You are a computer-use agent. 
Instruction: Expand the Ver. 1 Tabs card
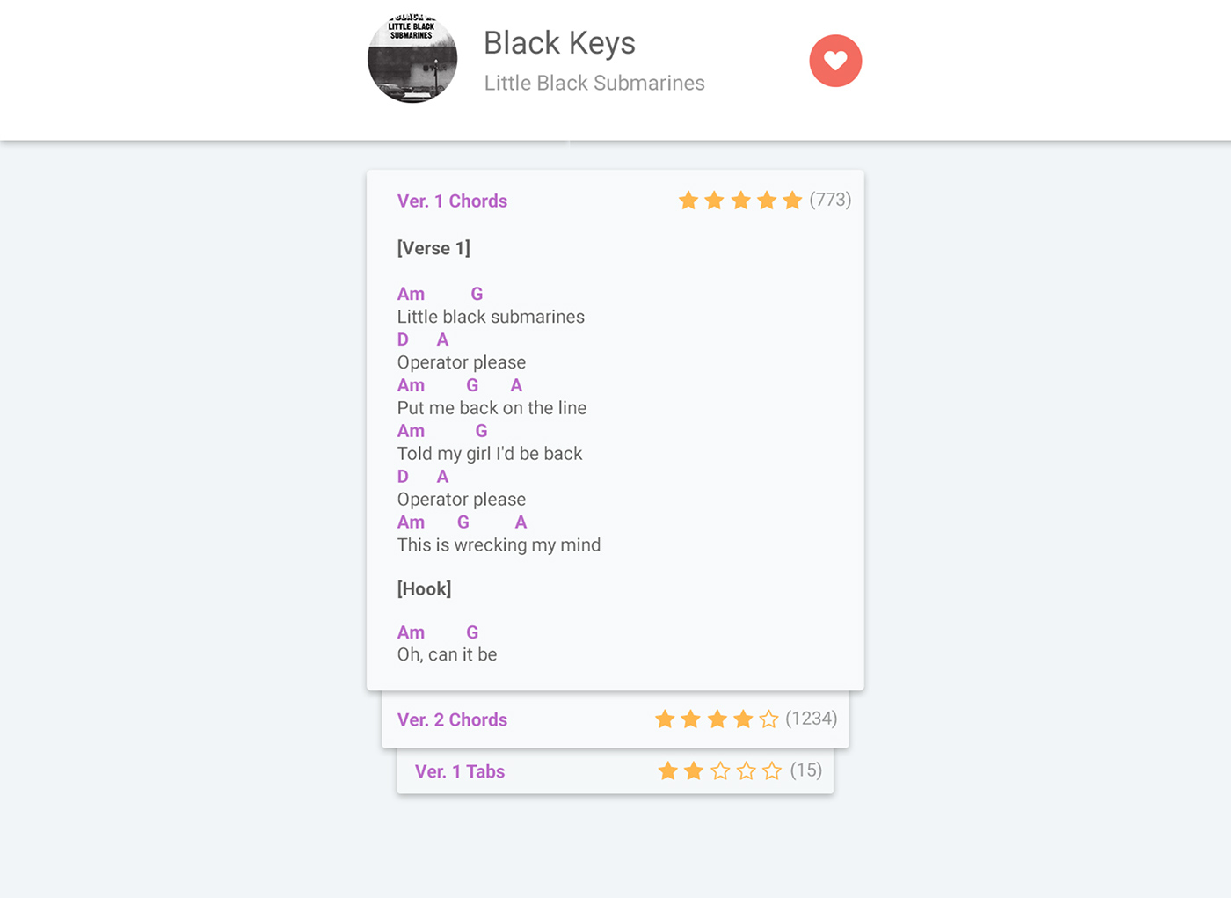[615, 771]
